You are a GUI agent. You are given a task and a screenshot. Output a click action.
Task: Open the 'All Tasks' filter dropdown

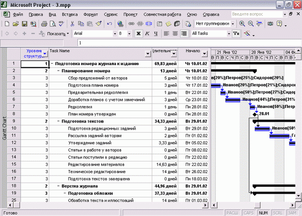click(x=229, y=34)
